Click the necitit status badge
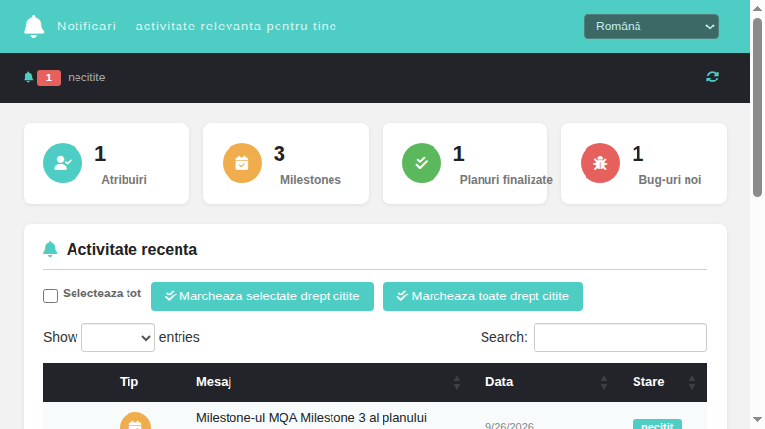The height and width of the screenshot is (429, 765). pos(657,424)
